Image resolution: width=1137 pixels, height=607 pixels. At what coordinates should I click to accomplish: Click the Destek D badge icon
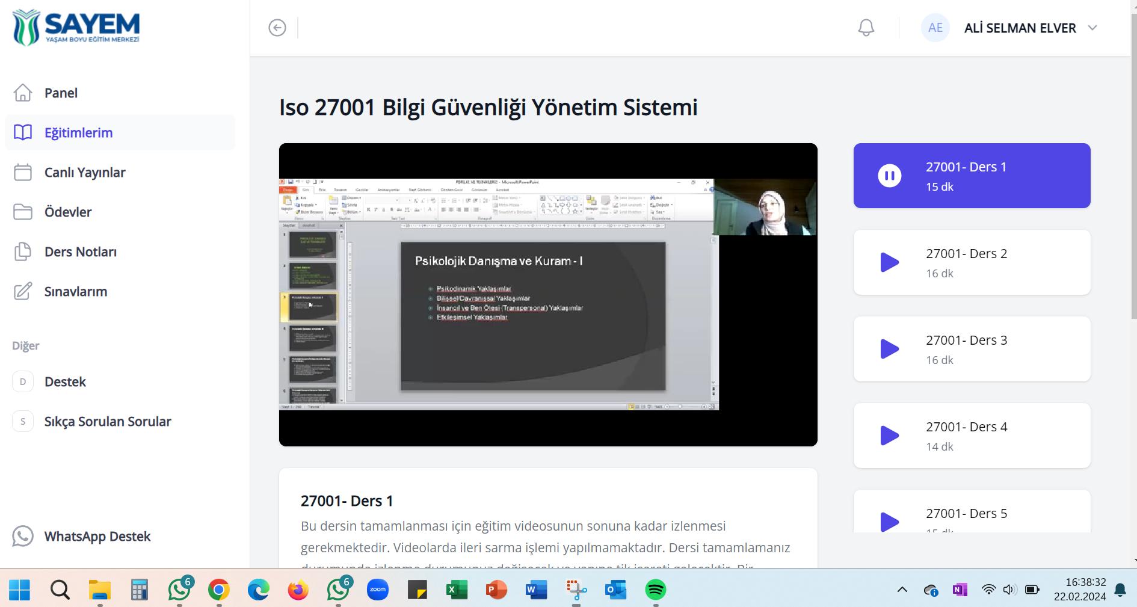(23, 381)
